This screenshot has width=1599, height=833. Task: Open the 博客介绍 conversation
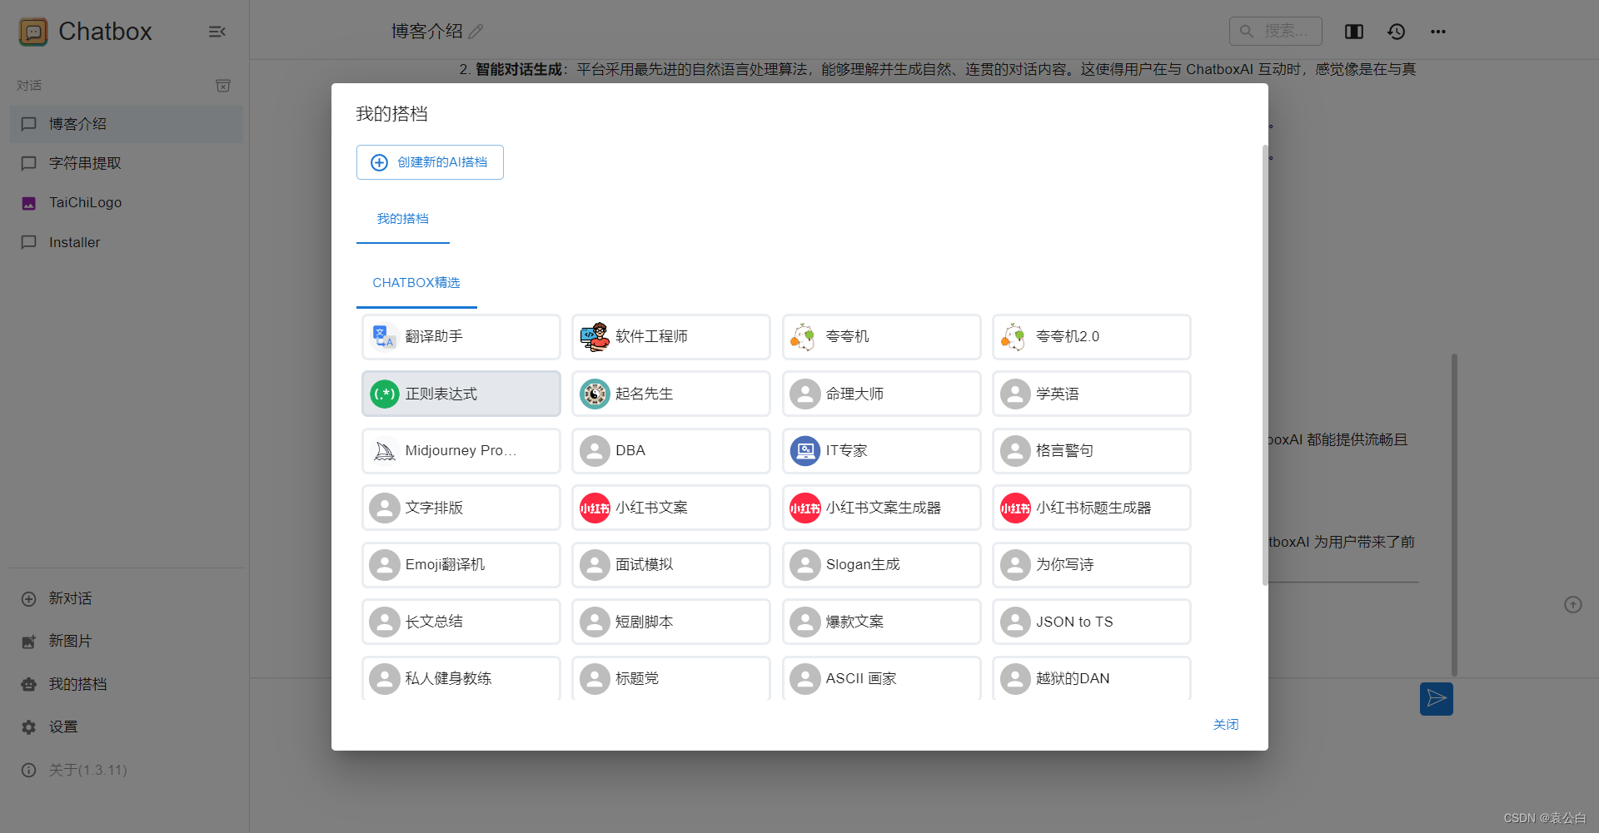pyautogui.click(x=127, y=124)
